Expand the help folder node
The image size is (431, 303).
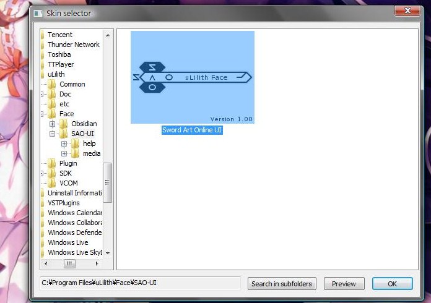64,143
